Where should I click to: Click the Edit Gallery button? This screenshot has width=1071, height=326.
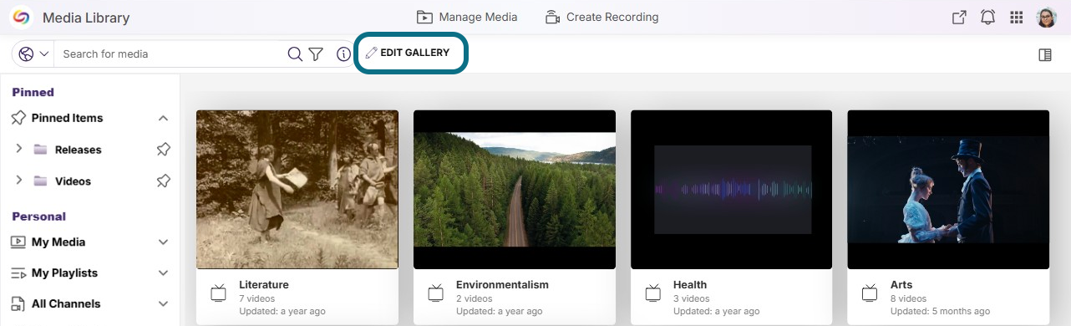[x=409, y=53]
